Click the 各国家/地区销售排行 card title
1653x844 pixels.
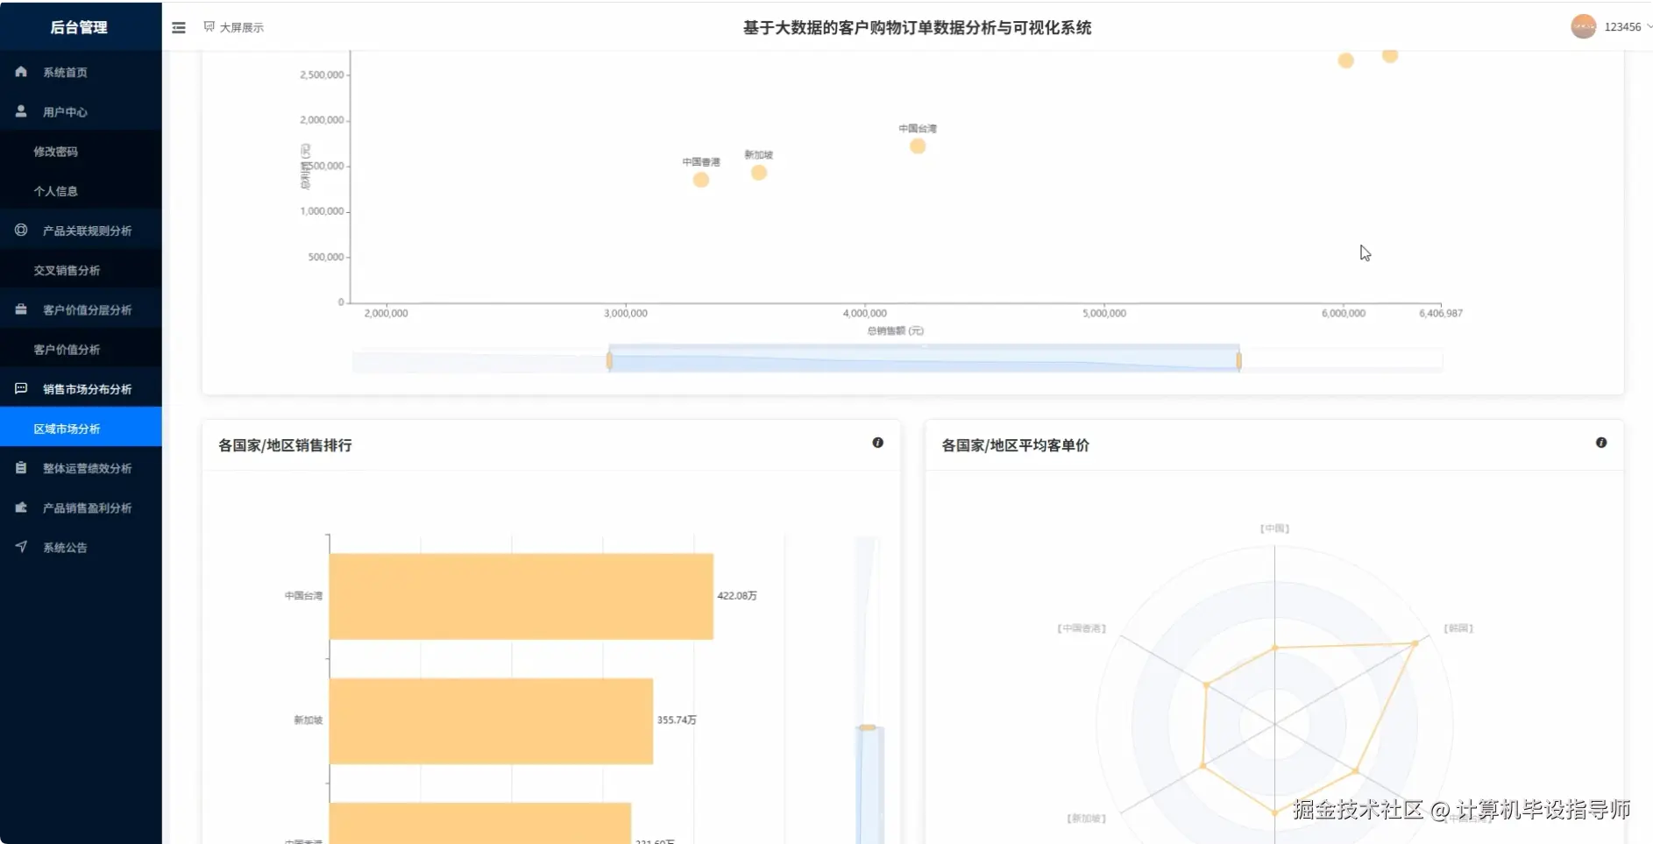[x=285, y=445]
